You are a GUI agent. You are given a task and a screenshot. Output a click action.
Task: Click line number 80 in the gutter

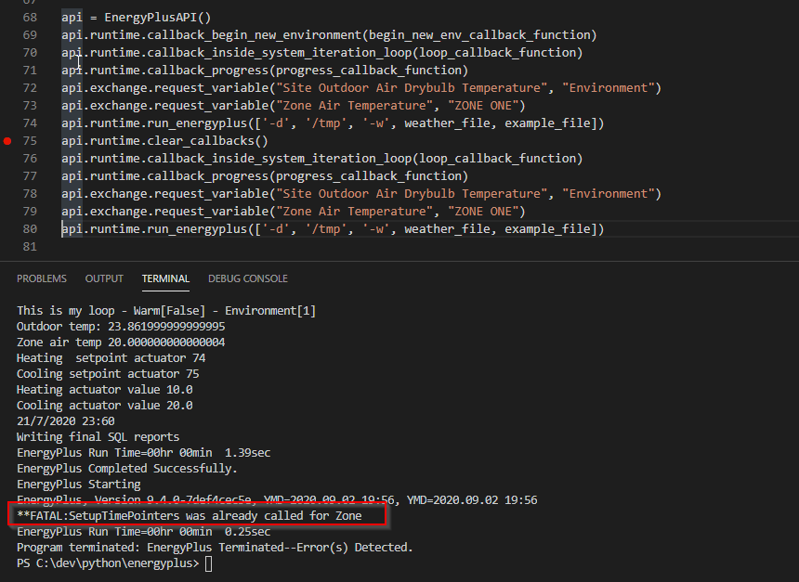(30, 229)
